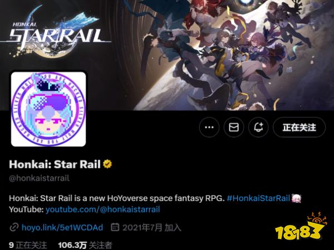View the 9 正在关注 following list
The height and width of the screenshot is (250, 334).
click(x=28, y=245)
